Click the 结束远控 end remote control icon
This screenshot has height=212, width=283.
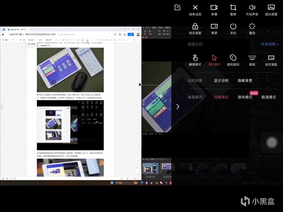[195, 10]
